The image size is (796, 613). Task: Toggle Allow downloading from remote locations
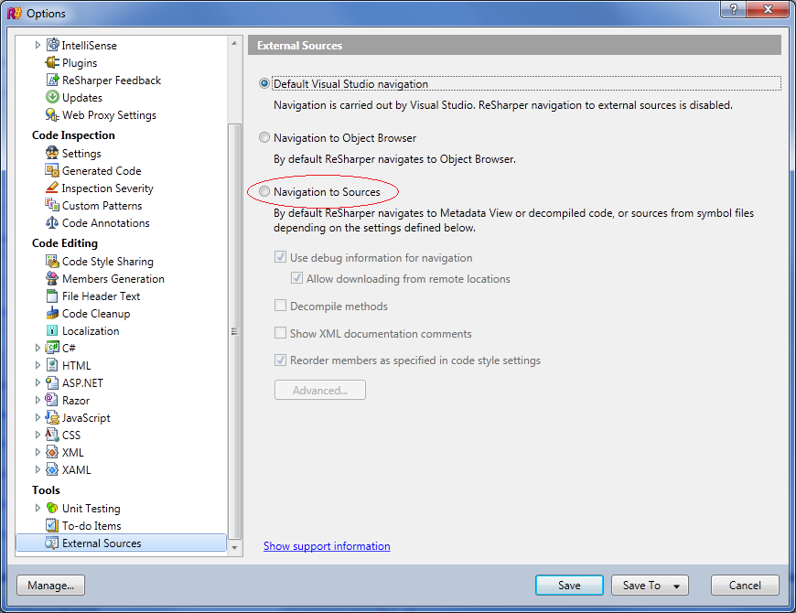[x=296, y=278]
